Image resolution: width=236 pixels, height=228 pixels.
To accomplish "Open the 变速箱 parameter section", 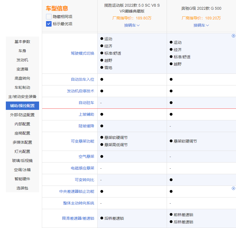I will [22, 69].
